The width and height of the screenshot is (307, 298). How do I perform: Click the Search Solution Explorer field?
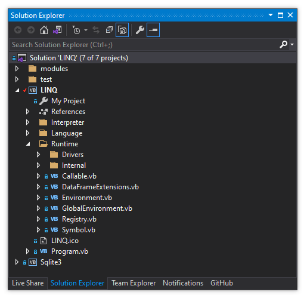point(144,45)
